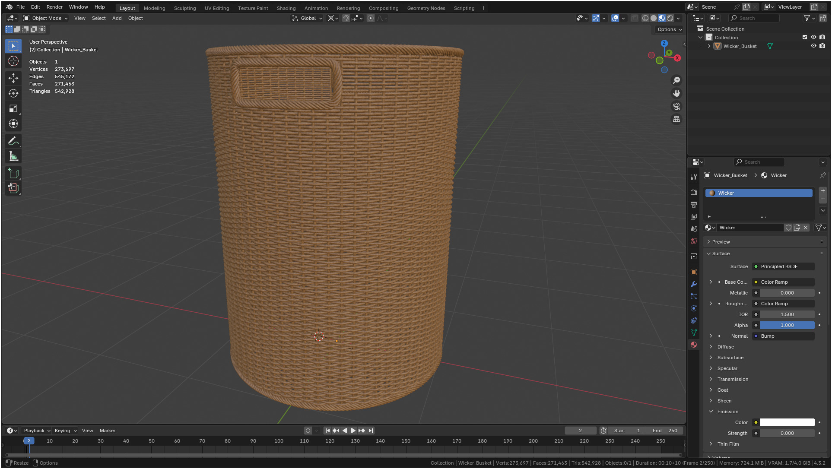
Task: Switch to the UV Editing workspace tab
Action: [217, 8]
